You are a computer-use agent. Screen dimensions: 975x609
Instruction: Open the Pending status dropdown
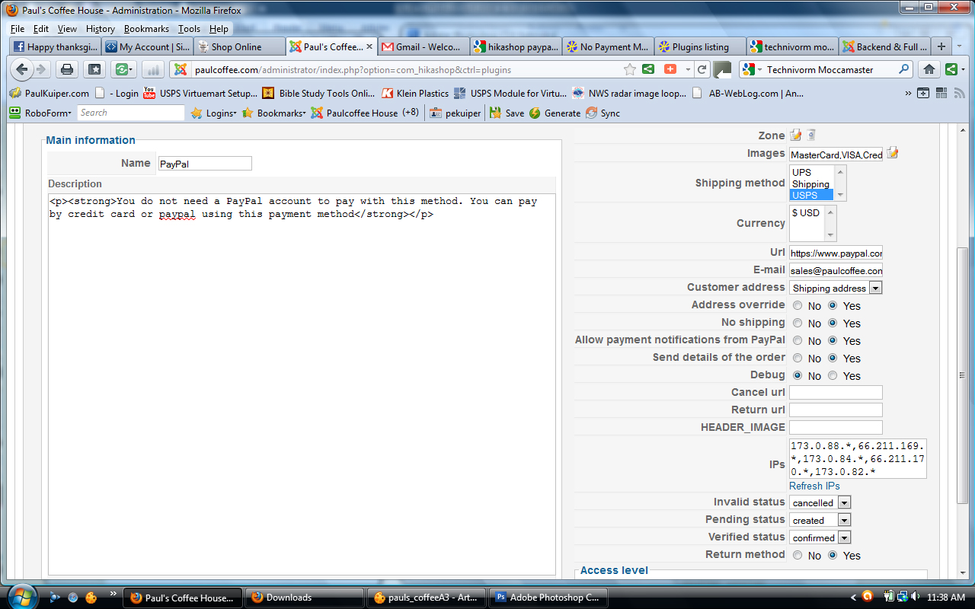[820, 520]
